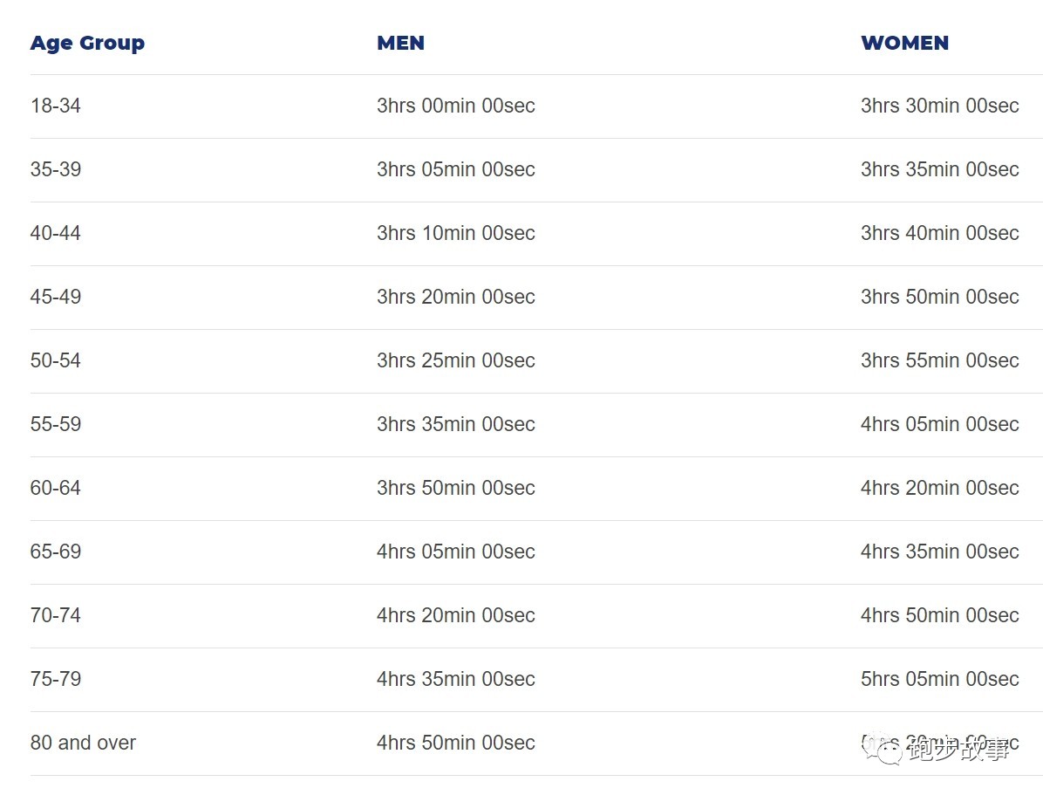
Task: Click the Age Group column header
Action: click(87, 43)
